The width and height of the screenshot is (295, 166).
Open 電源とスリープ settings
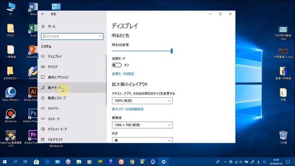pyautogui.click(x=72, y=98)
